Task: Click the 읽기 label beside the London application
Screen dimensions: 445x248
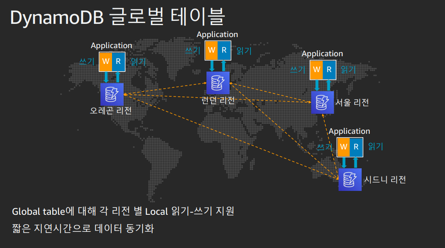Action: click(244, 51)
